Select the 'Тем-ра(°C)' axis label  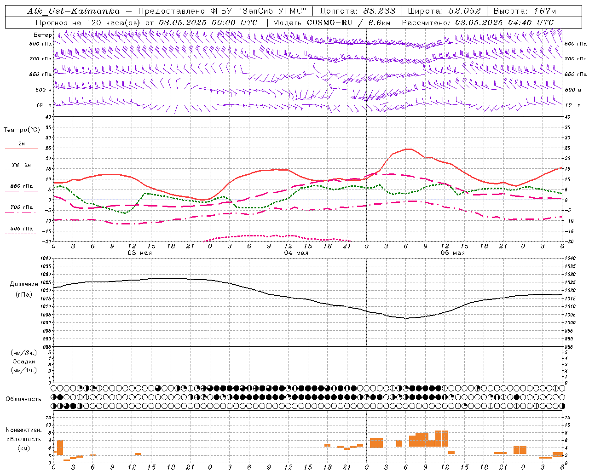point(22,130)
